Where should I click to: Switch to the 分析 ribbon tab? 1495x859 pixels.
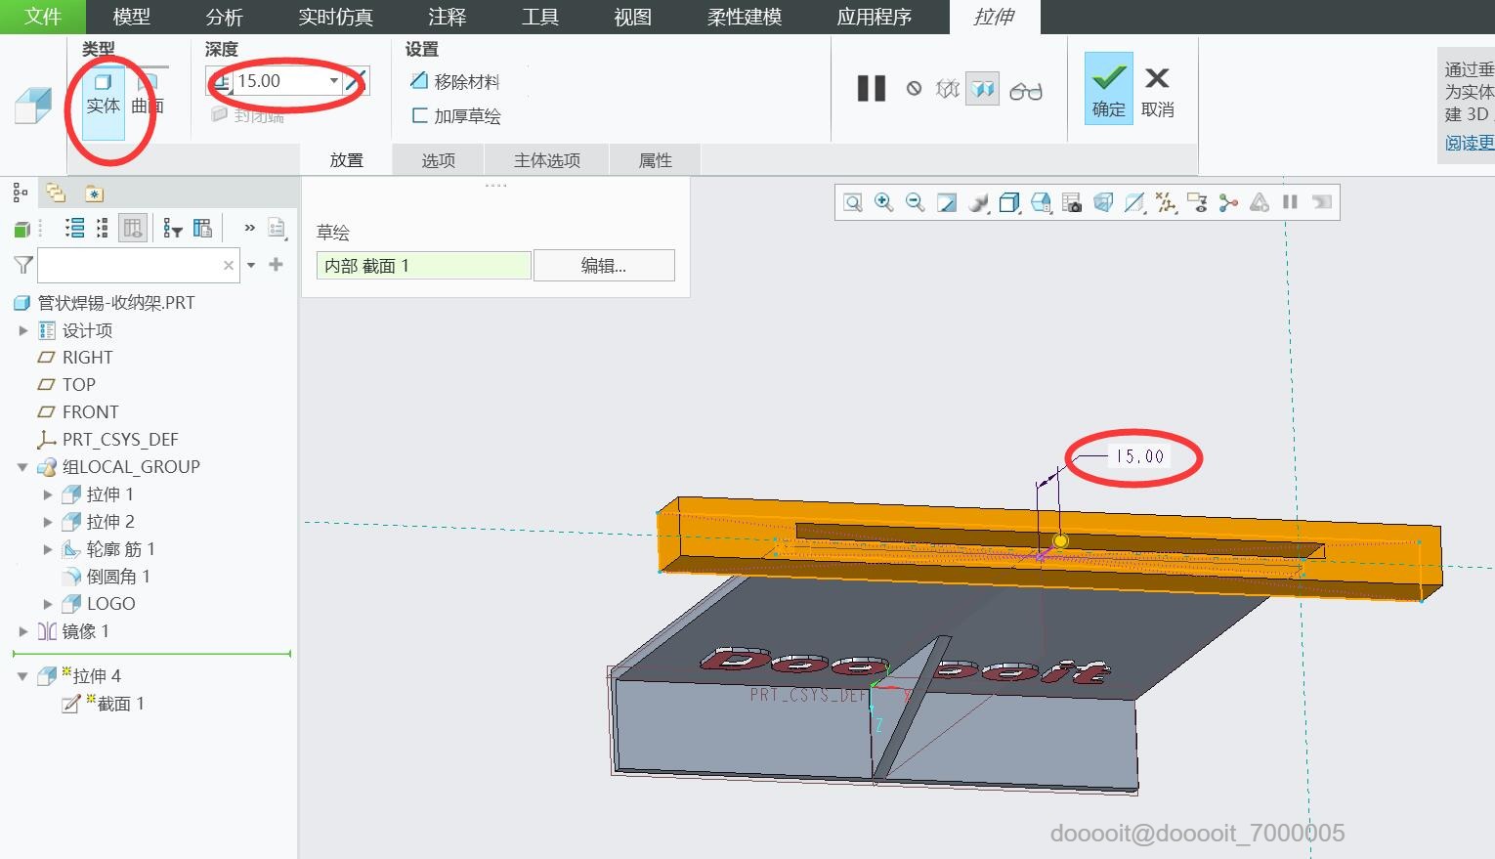tap(225, 17)
